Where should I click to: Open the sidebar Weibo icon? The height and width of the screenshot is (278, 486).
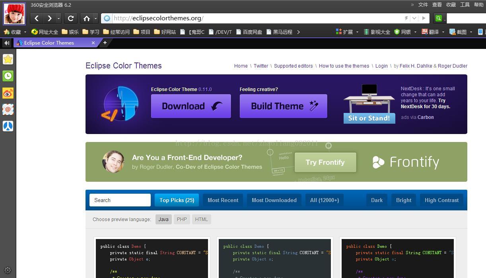[x=8, y=93]
